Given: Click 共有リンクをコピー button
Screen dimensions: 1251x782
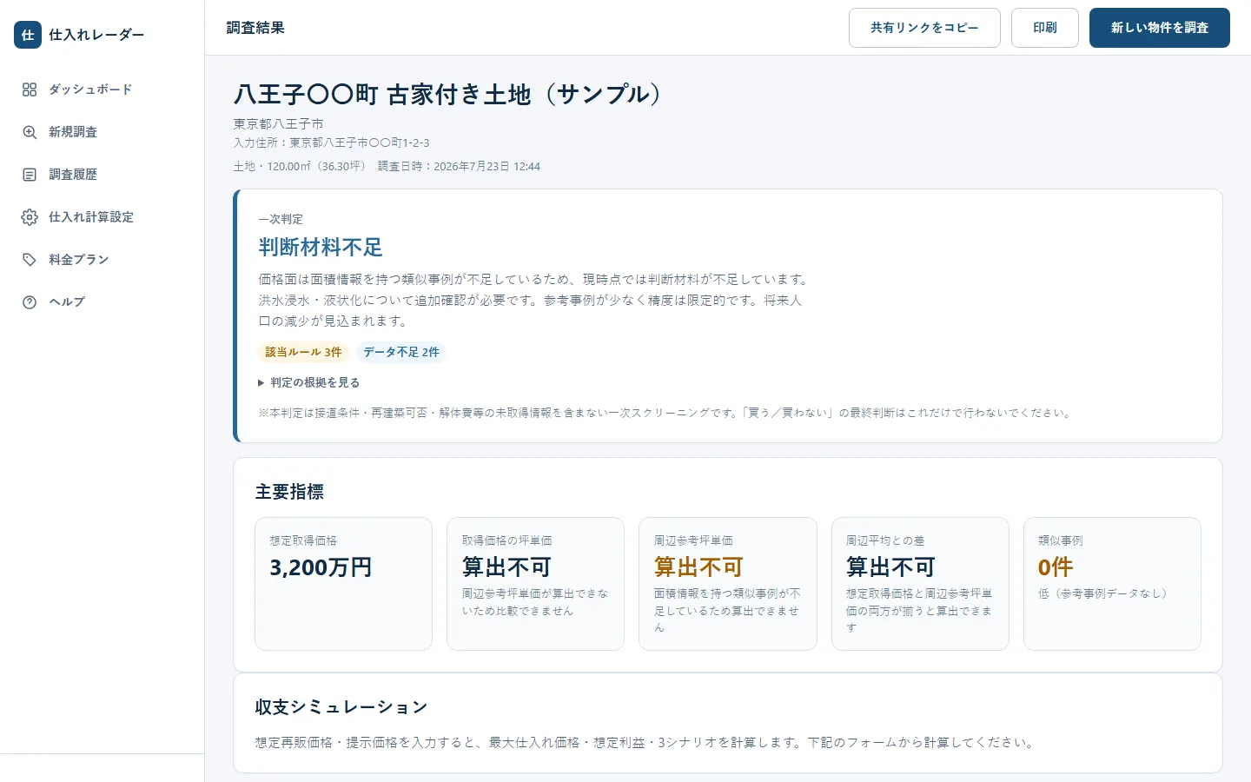Looking at the screenshot, I should 924,28.
